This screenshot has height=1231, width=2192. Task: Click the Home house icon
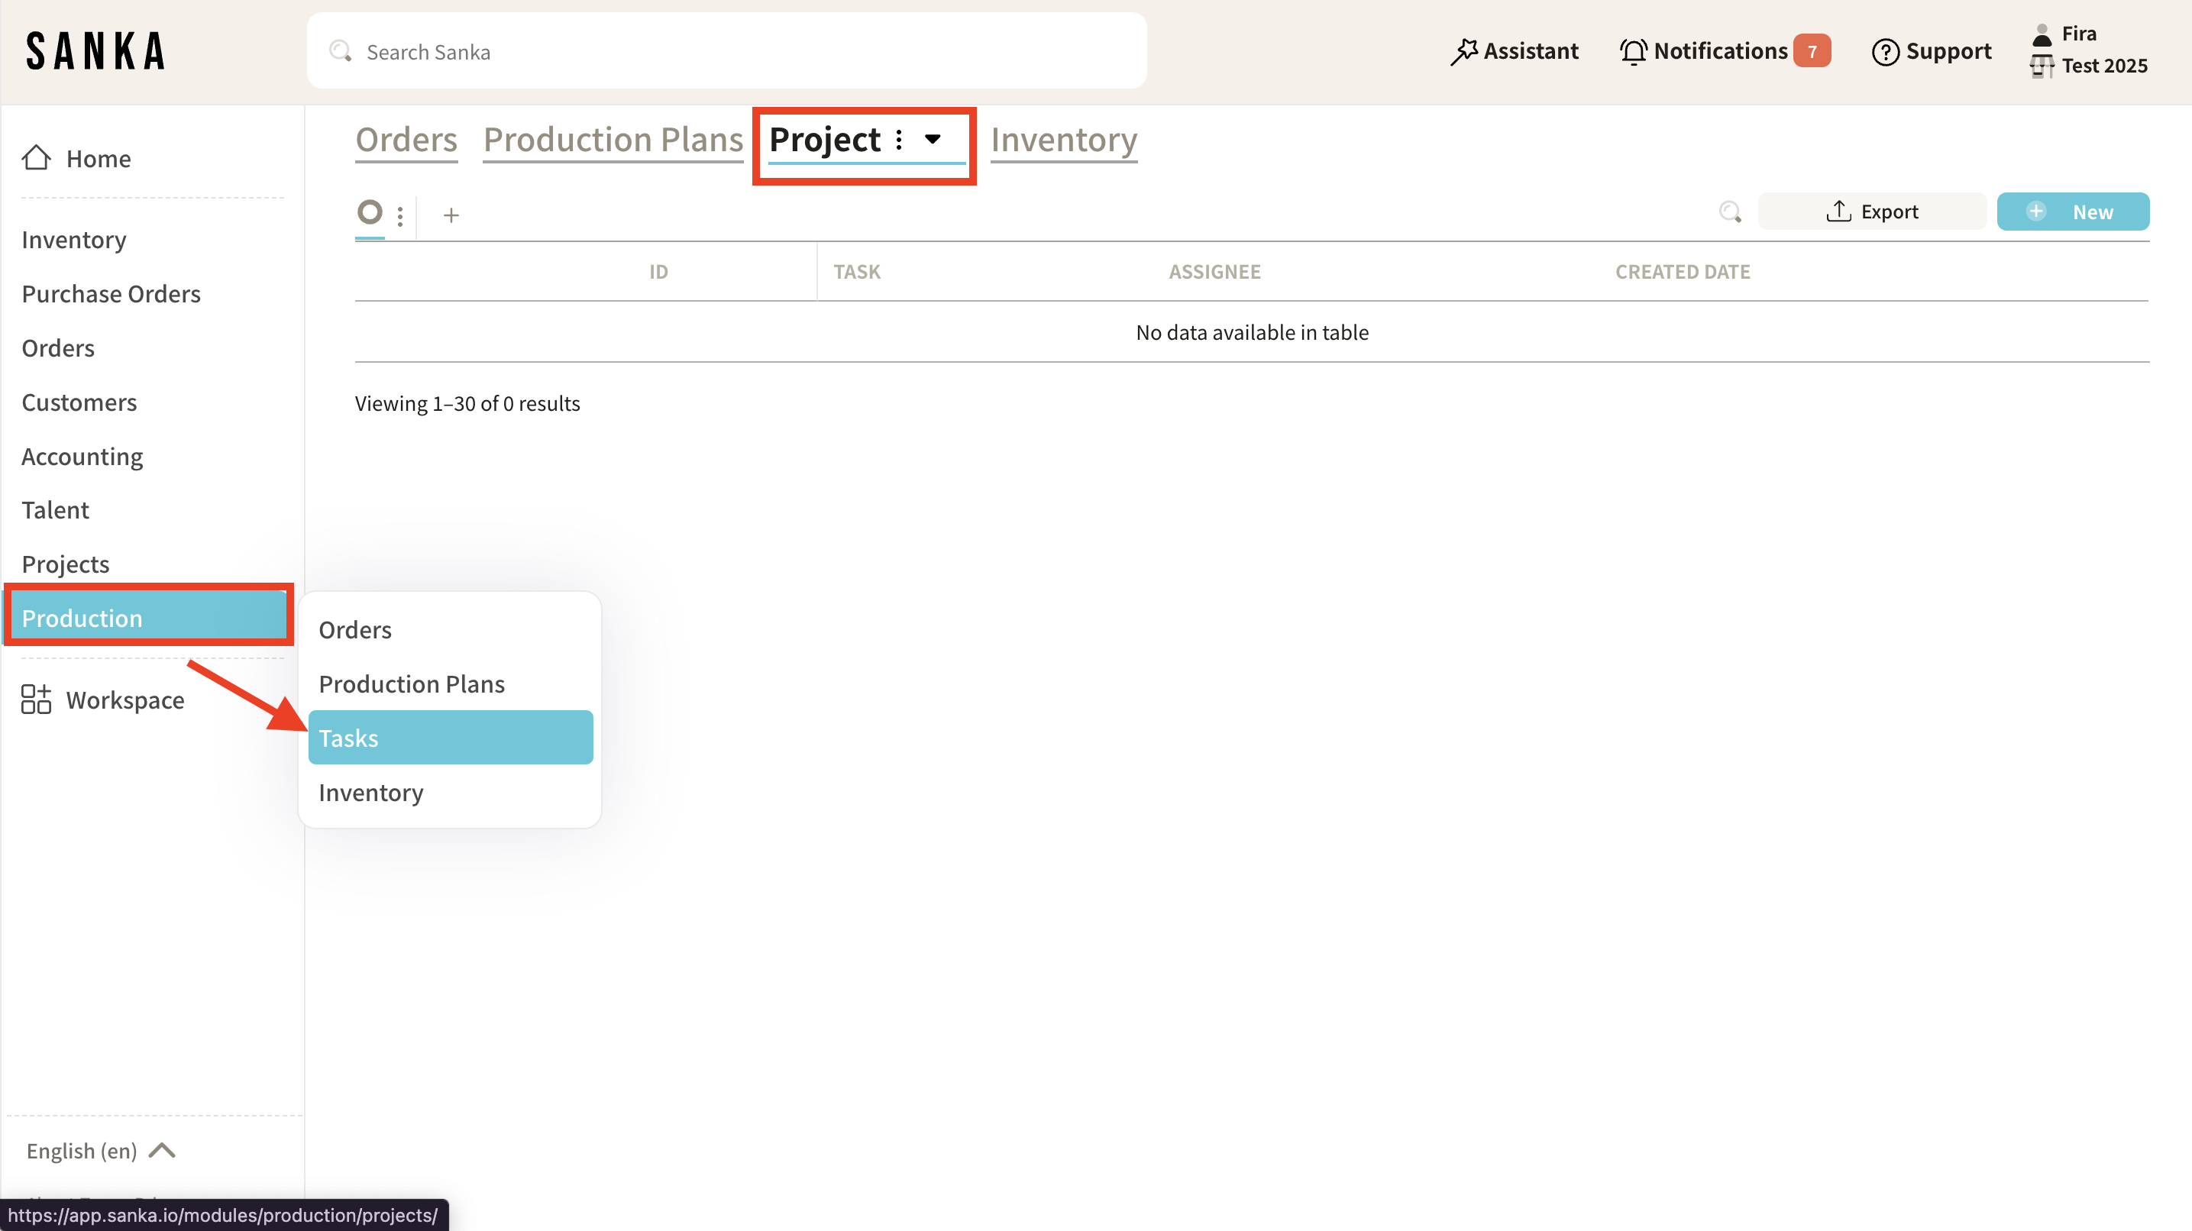click(36, 157)
